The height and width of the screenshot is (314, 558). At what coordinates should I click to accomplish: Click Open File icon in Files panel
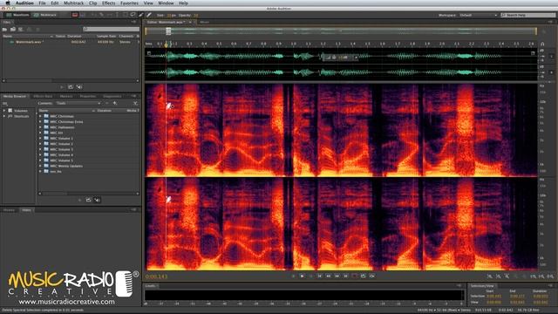5,29
